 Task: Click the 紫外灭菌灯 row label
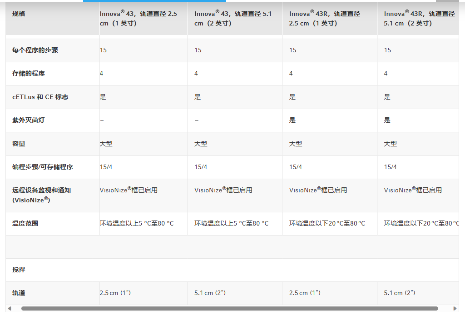[29, 120]
